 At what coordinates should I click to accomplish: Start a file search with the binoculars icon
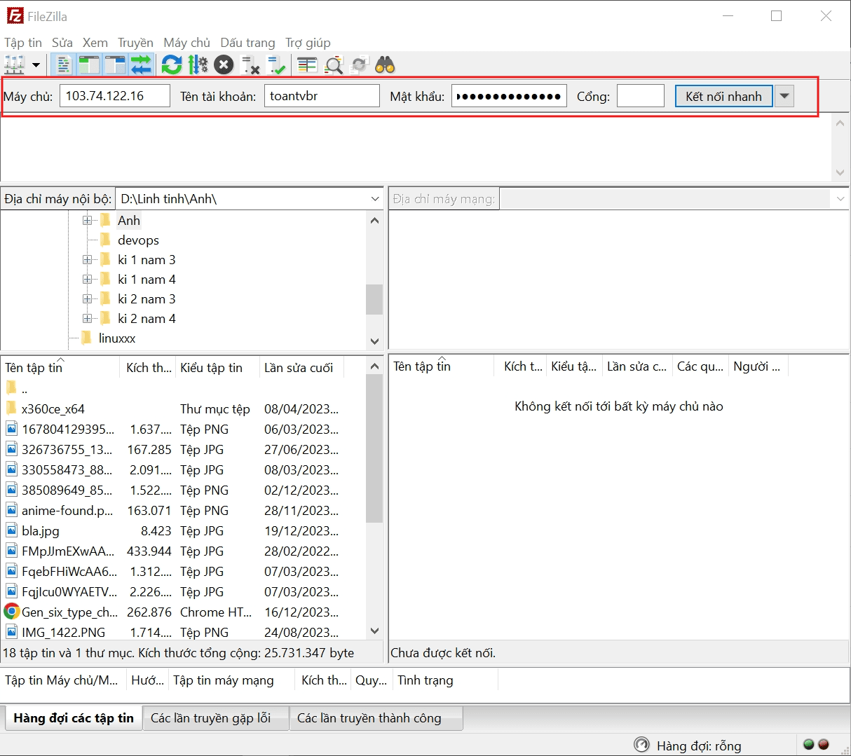[386, 64]
